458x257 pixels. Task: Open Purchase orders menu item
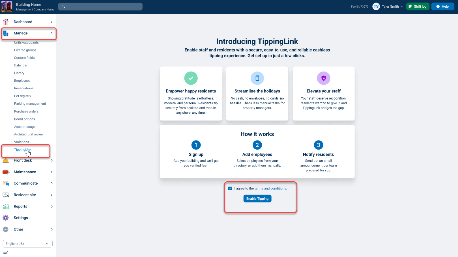26,111
